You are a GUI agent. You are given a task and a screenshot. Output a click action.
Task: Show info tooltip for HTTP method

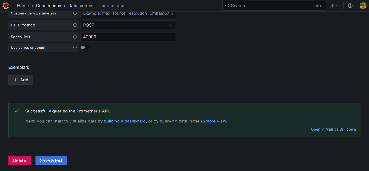(75, 25)
